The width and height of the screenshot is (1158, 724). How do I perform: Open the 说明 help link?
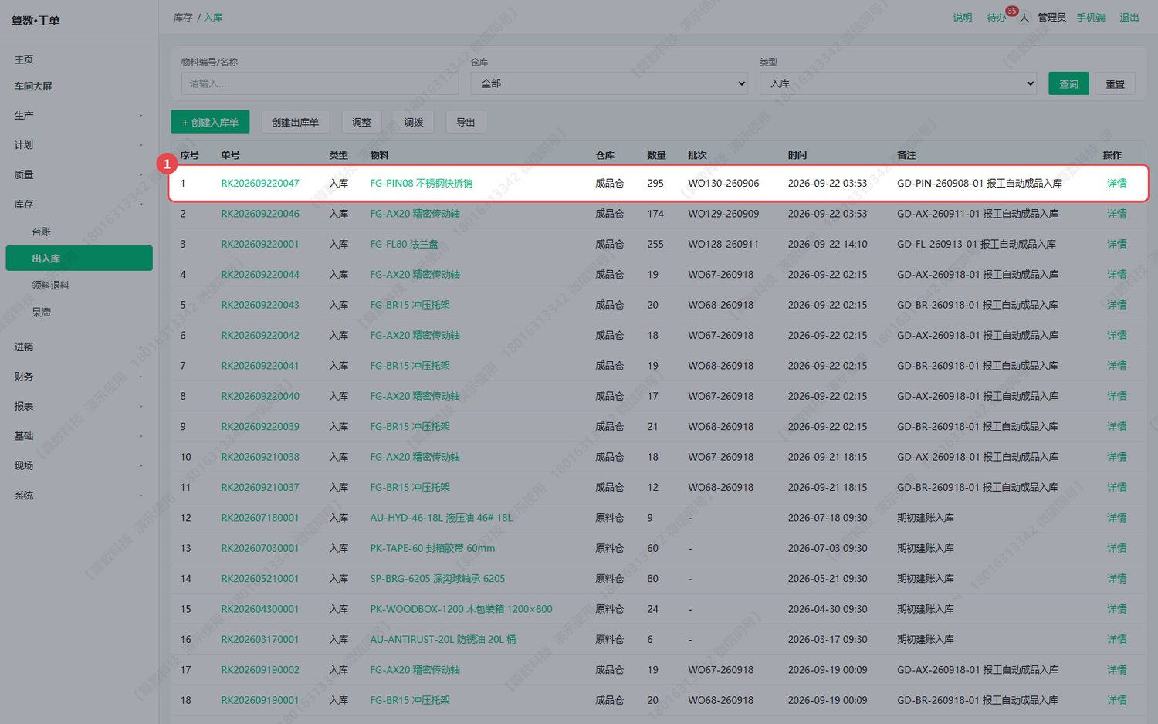pyautogui.click(x=962, y=18)
